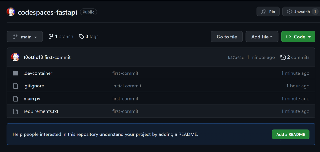Click the file icon beside main.py

(x=15, y=99)
